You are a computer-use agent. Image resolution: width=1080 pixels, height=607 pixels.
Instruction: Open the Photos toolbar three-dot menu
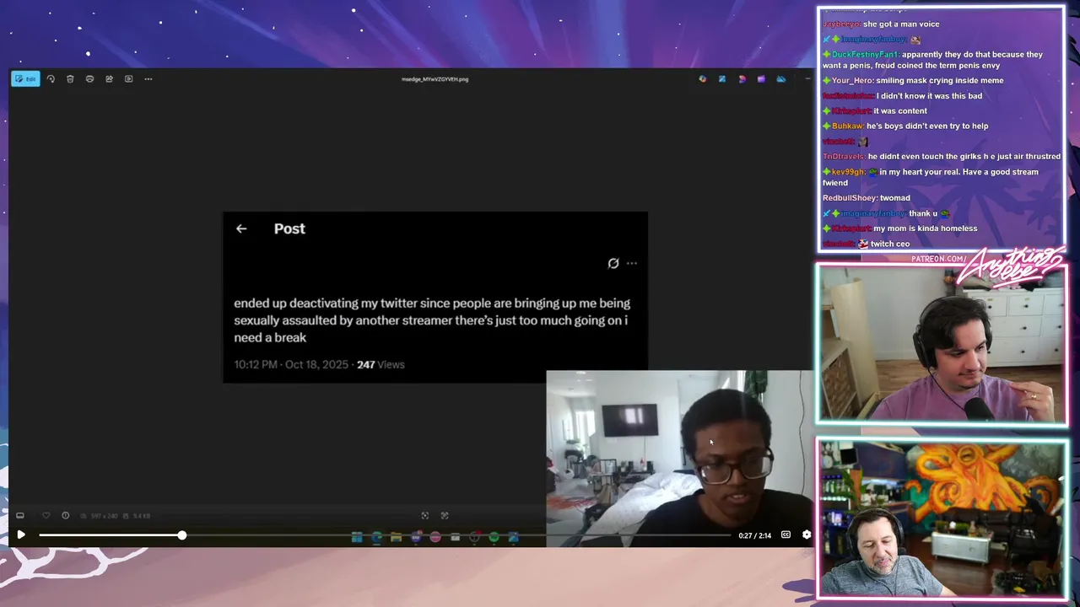pyautogui.click(x=148, y=79)
